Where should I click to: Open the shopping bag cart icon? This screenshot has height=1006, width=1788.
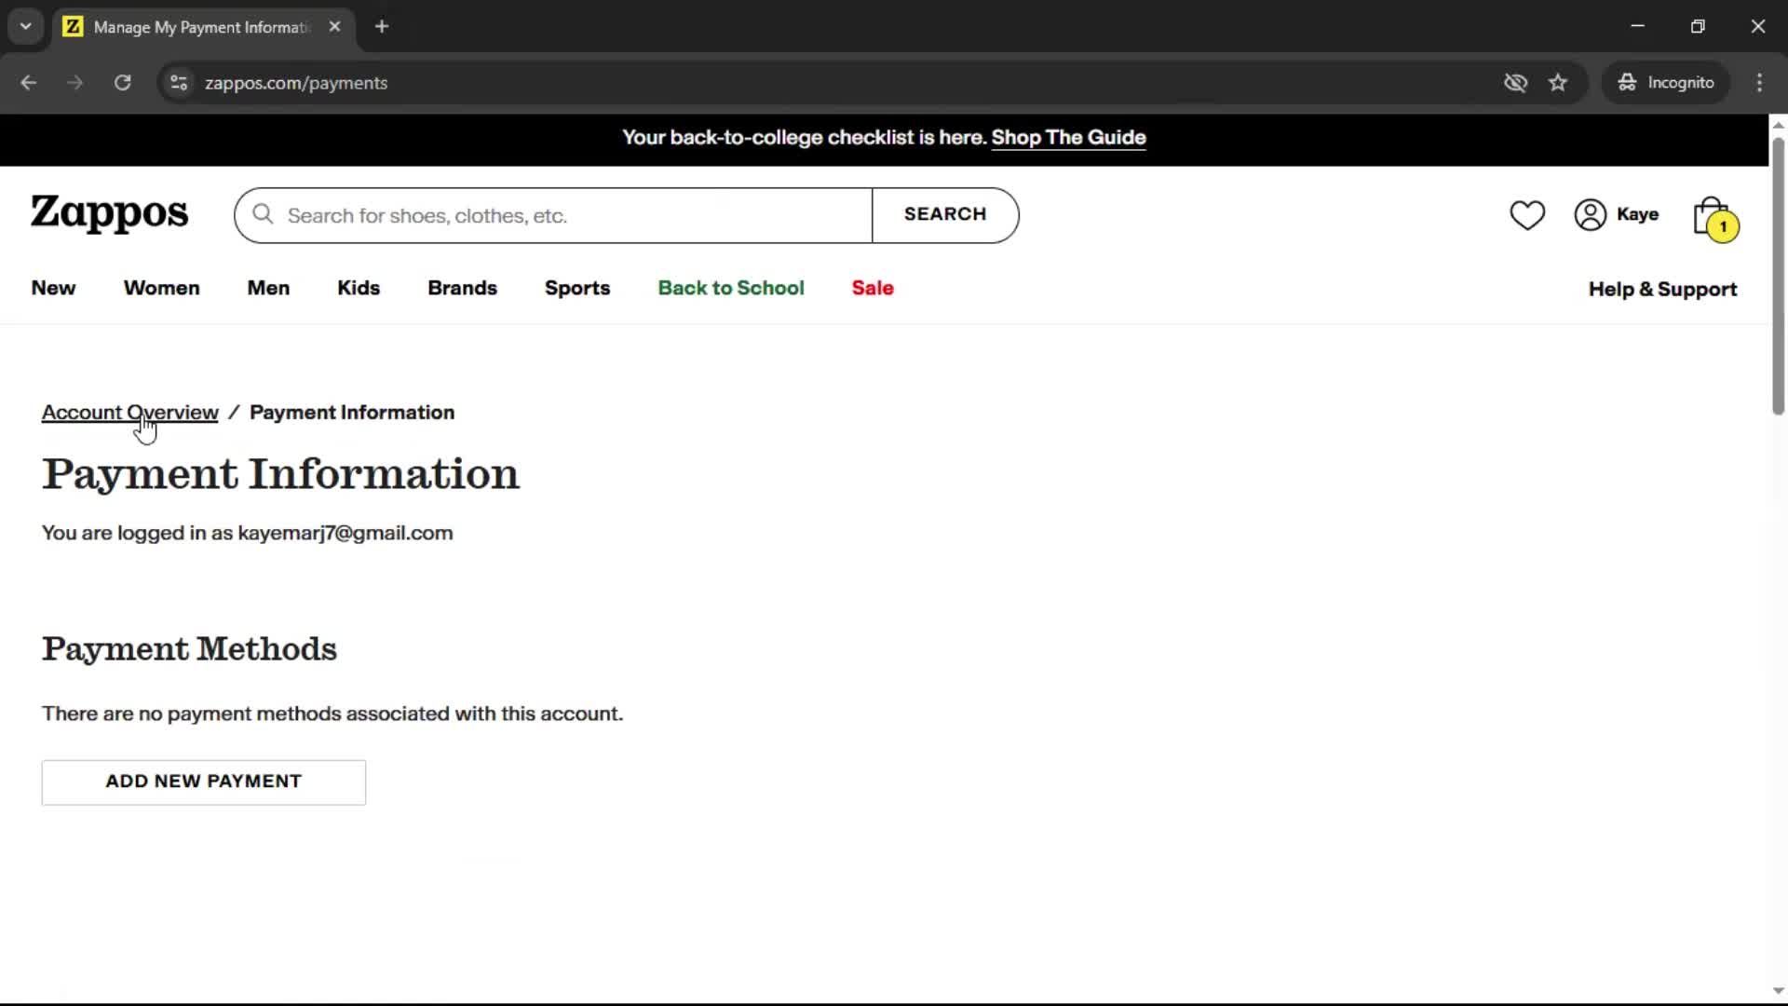[x=1714, y=220]
